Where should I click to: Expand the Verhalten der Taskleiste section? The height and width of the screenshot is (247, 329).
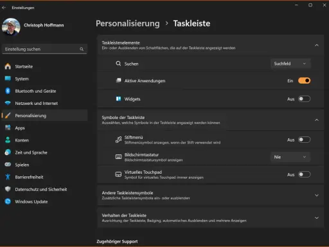pyautogui.click(x=317, y=218)
